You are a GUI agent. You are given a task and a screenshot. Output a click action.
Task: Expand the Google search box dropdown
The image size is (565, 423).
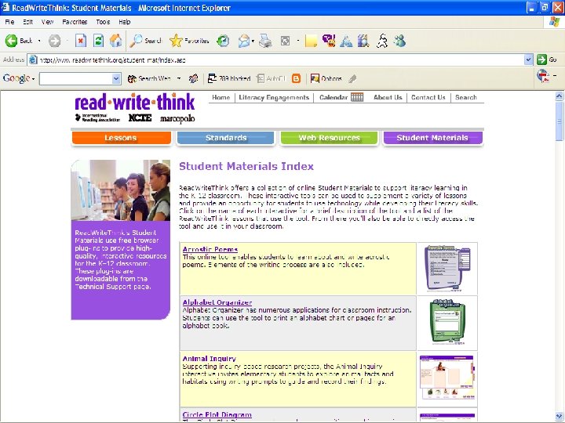116,78
